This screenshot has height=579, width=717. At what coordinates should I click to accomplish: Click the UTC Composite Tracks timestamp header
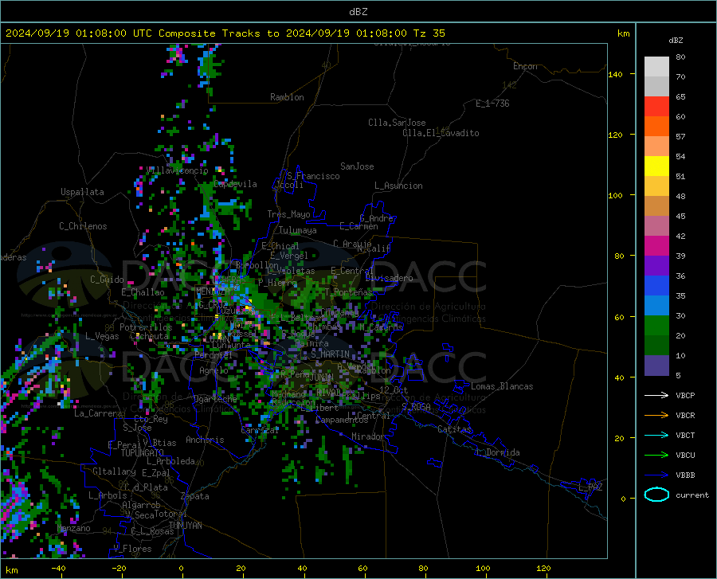(x=225, y=33)
